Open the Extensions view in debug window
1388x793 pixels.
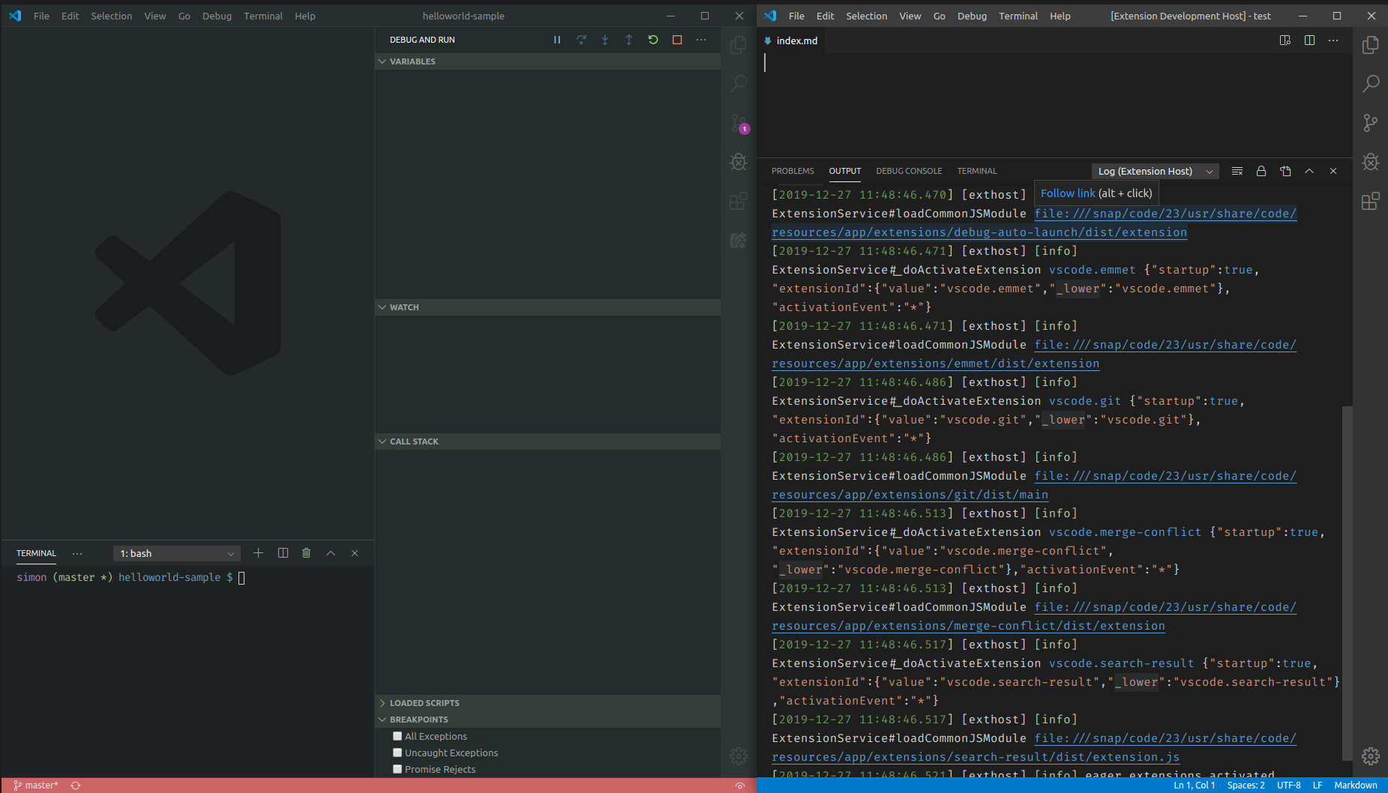click(x=1371, y=201)
